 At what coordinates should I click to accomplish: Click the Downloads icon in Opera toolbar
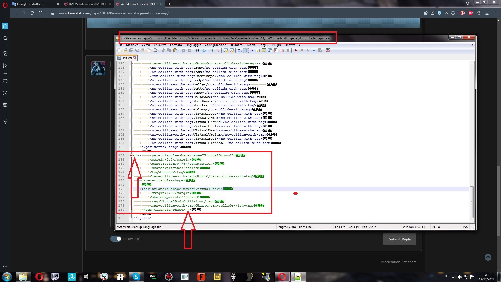(487, 13)
